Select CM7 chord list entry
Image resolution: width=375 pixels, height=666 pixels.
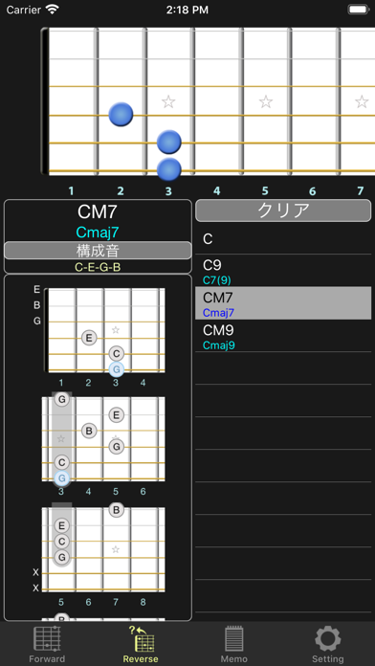coord(283,303)
